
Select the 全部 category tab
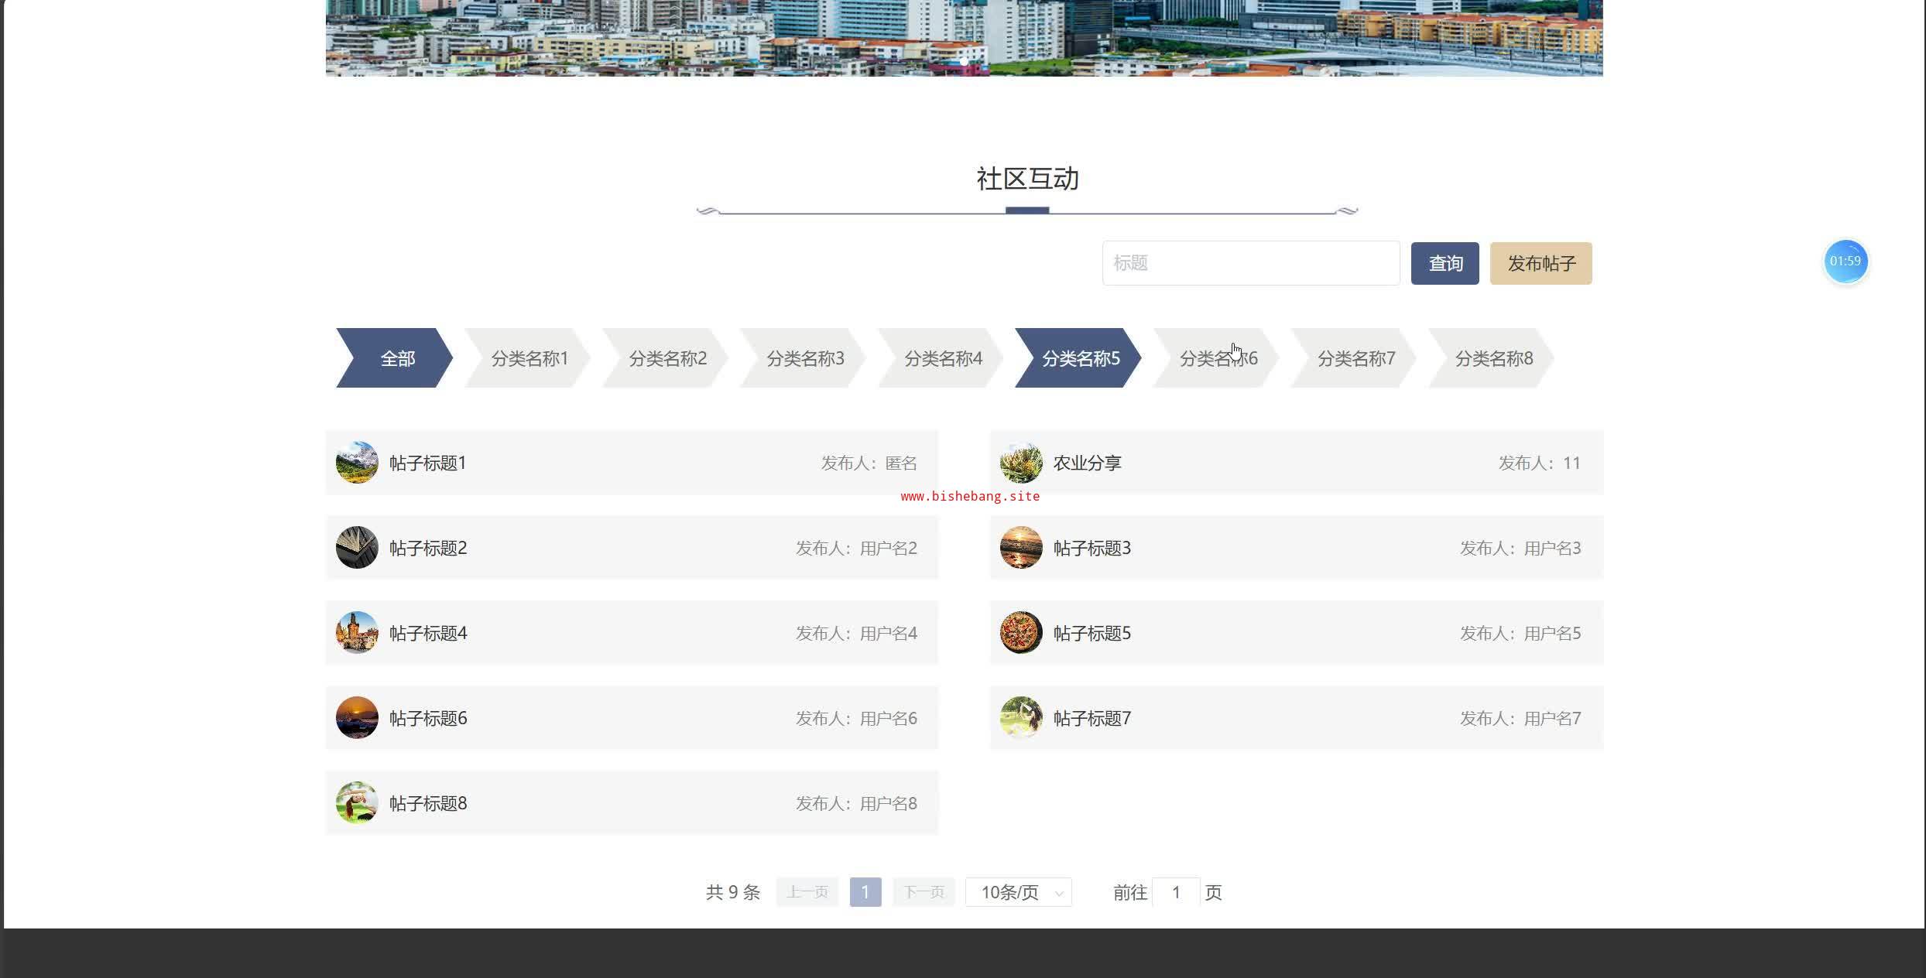pos(395,358)
